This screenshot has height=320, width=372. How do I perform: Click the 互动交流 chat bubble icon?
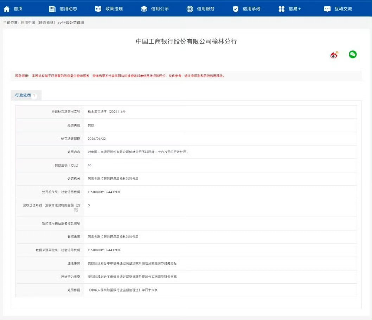pos(327,9)
